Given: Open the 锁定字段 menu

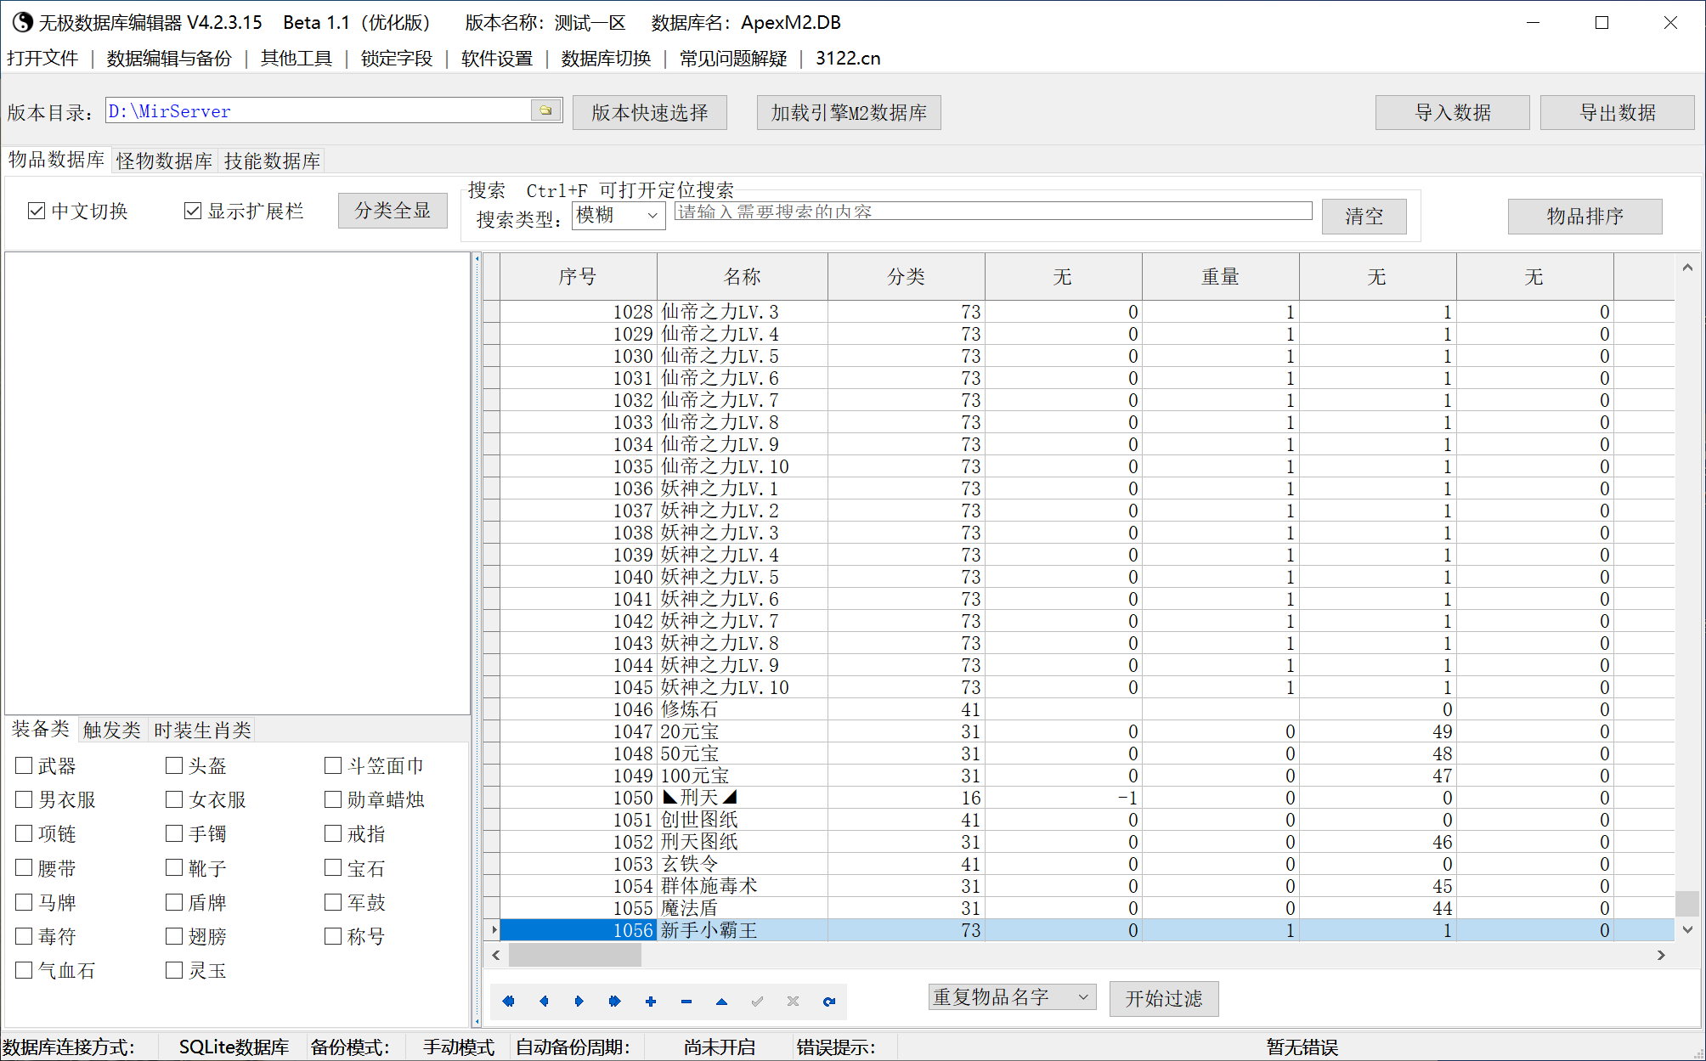Looking at the screenshot, I should coord(397,58).
